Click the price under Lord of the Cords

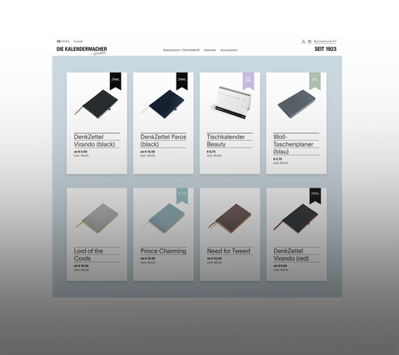click(x=82, y=266)
